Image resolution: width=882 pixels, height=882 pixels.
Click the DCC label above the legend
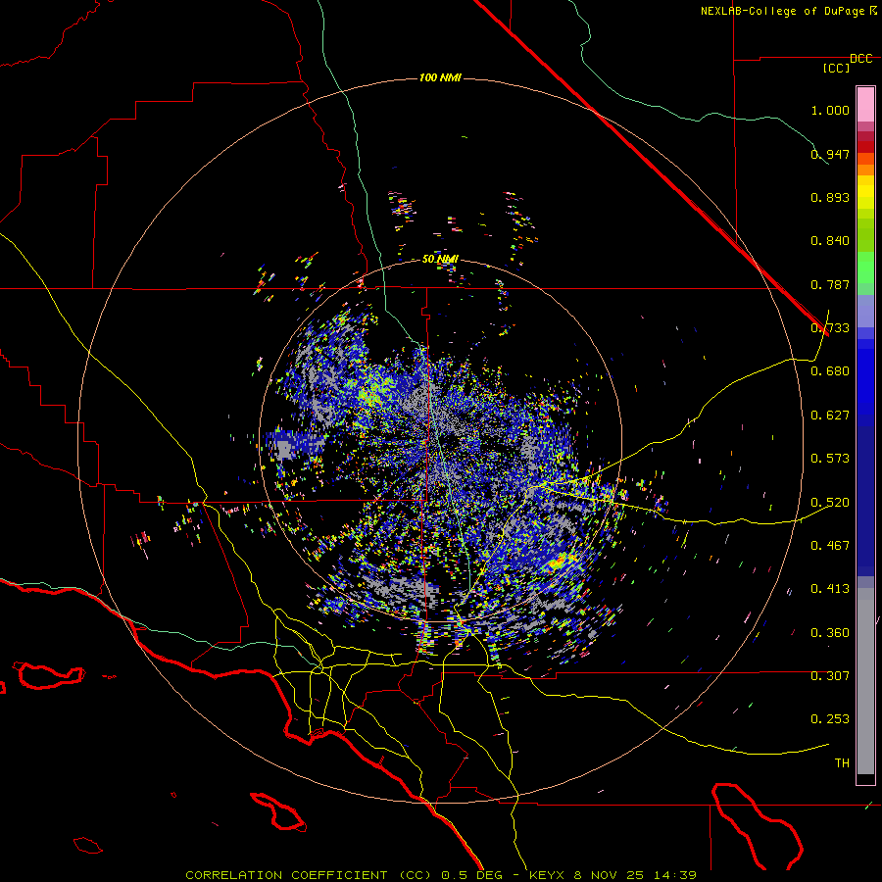coord(860,59)
